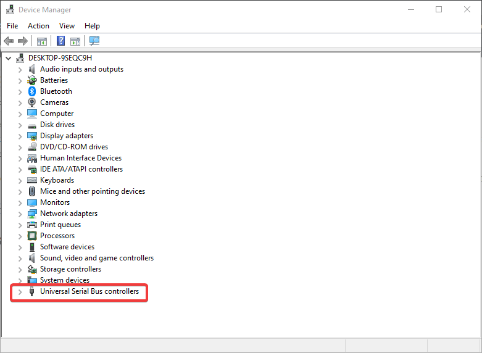Select Universal Serial Bus controllers label

(x=89, y=291)
